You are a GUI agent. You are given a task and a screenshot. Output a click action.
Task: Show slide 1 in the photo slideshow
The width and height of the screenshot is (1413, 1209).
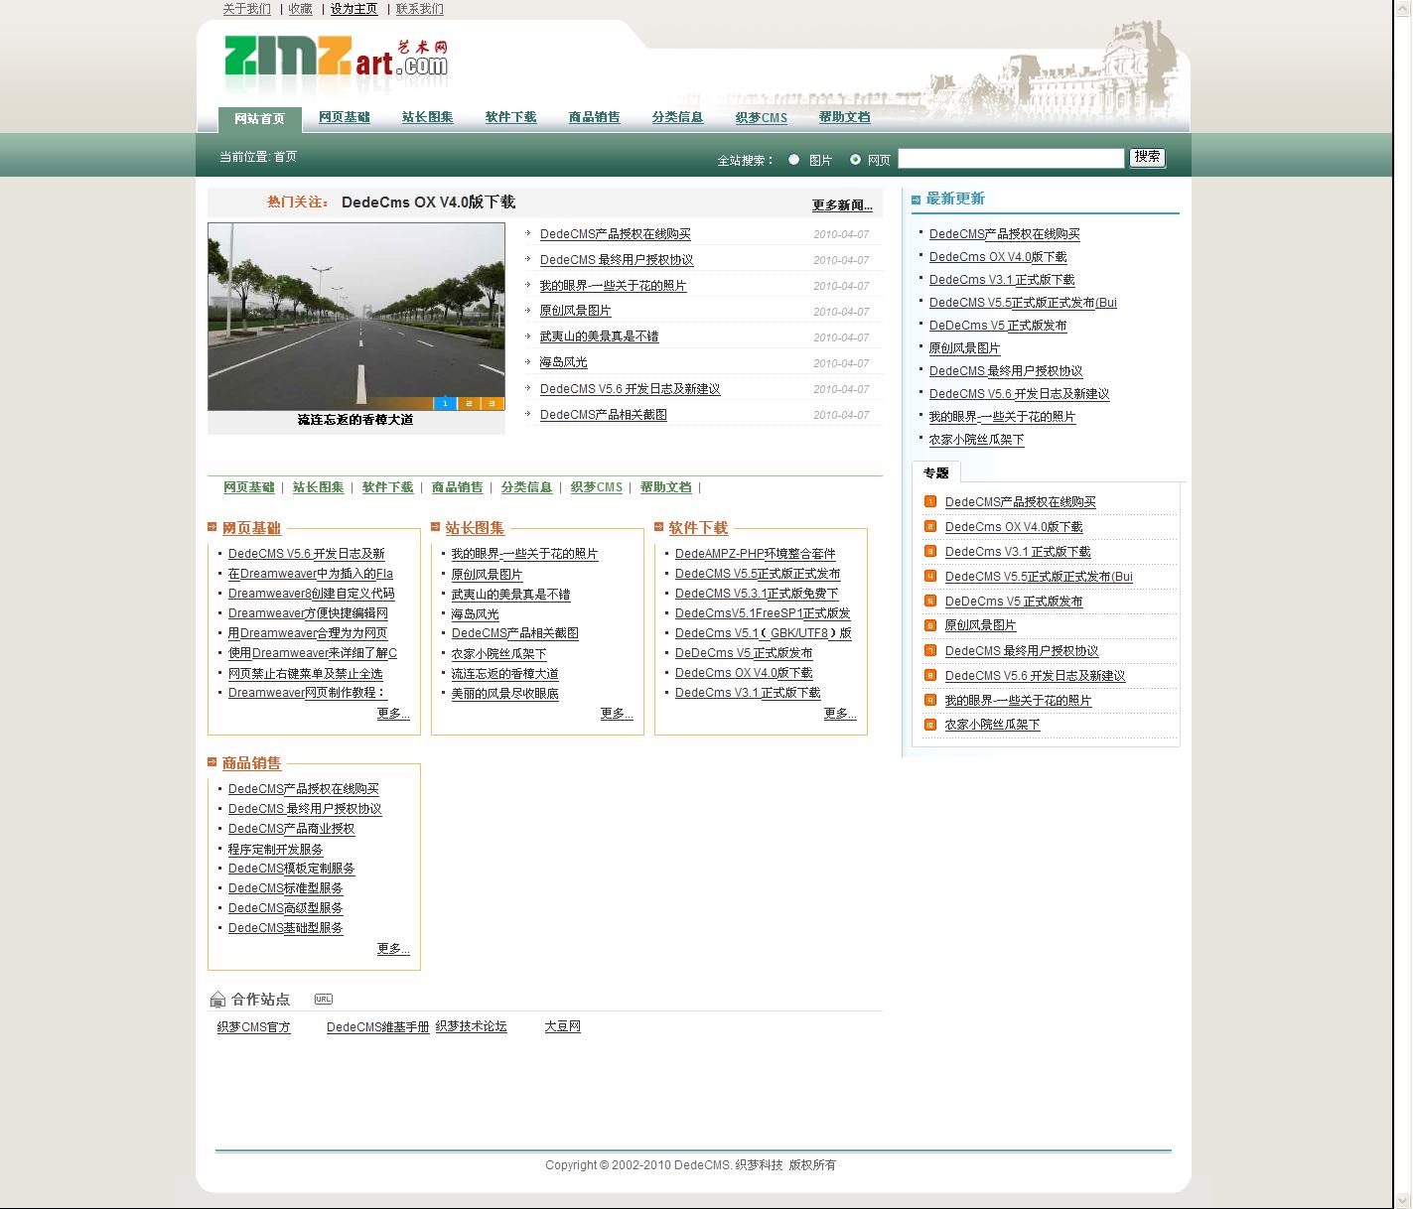point(445,403)
